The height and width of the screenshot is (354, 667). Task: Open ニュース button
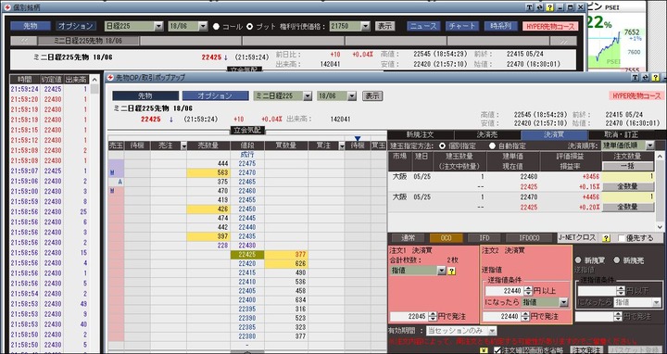423,26
